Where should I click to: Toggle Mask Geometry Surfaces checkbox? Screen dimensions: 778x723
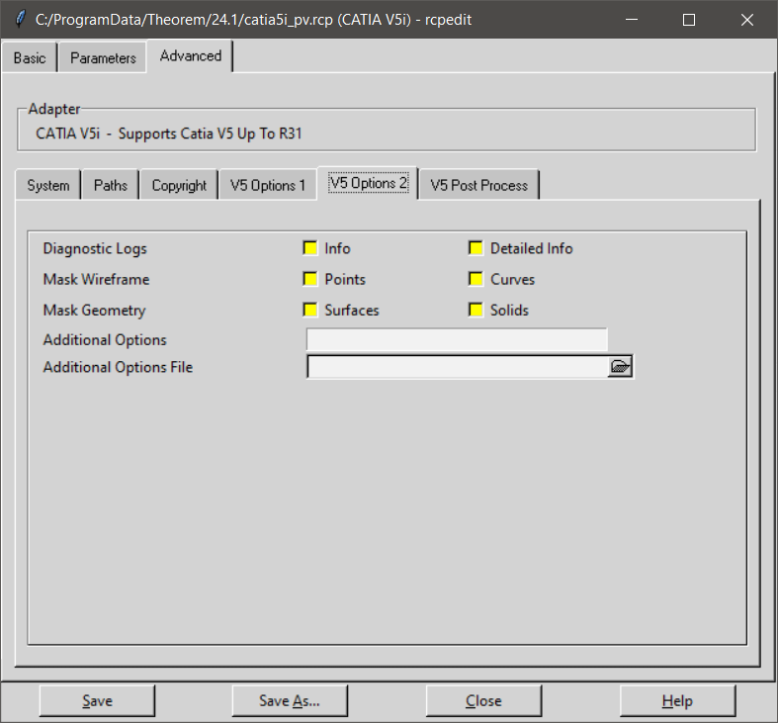310,310
